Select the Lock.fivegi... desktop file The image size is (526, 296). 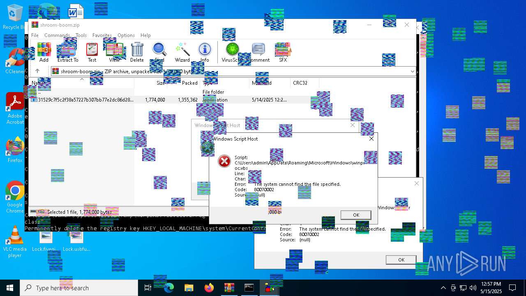click(x=46, y=241)
